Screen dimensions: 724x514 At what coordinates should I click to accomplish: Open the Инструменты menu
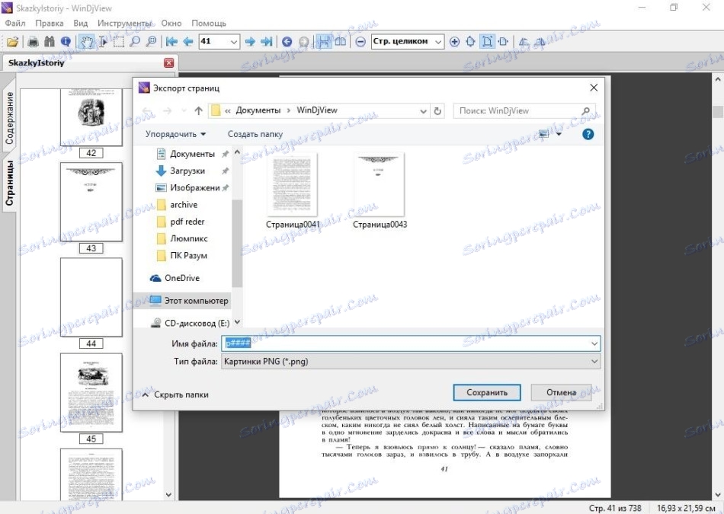pos(126,23)
